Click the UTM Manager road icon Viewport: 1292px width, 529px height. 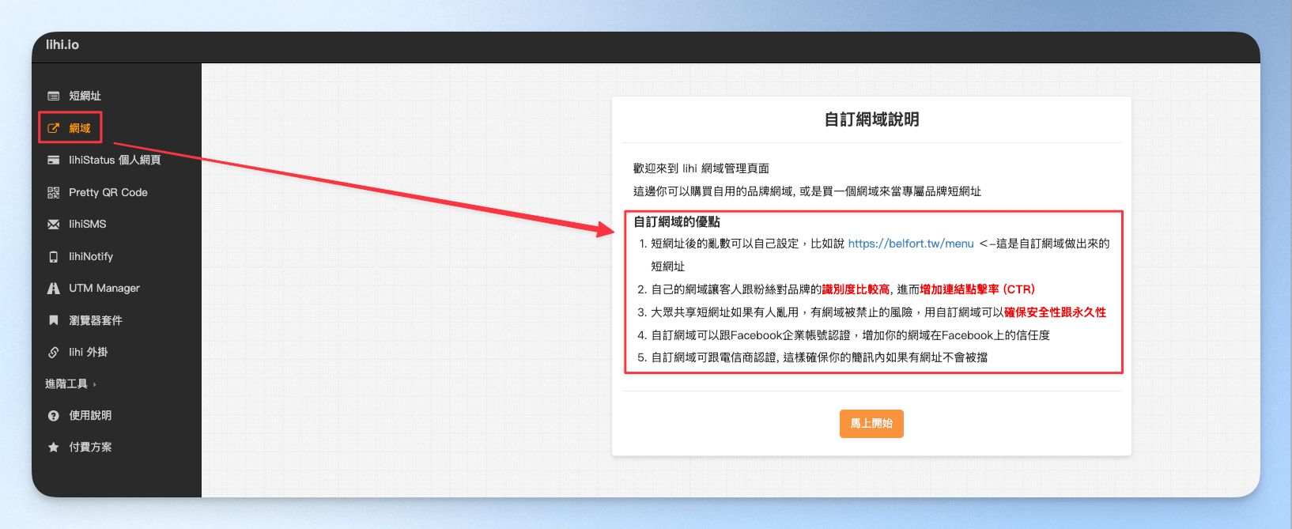point(53,289)
